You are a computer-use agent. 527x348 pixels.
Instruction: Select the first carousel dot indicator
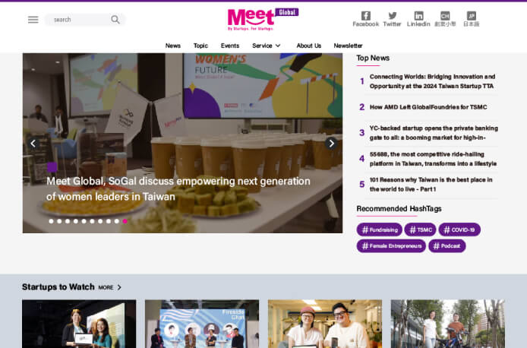click(51, 221)
